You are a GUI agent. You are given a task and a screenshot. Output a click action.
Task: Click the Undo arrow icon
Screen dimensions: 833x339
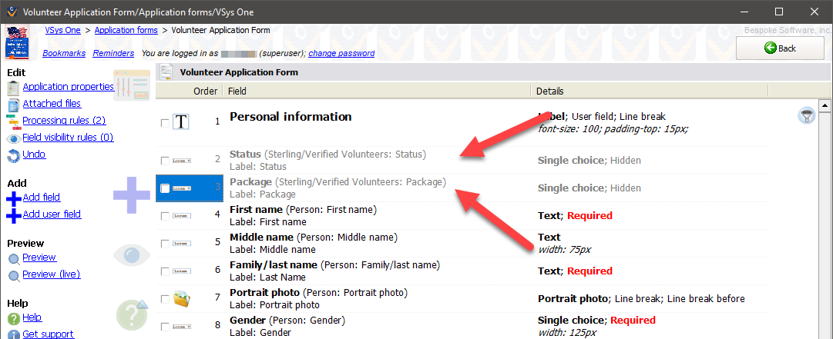[x=13, y=155]
